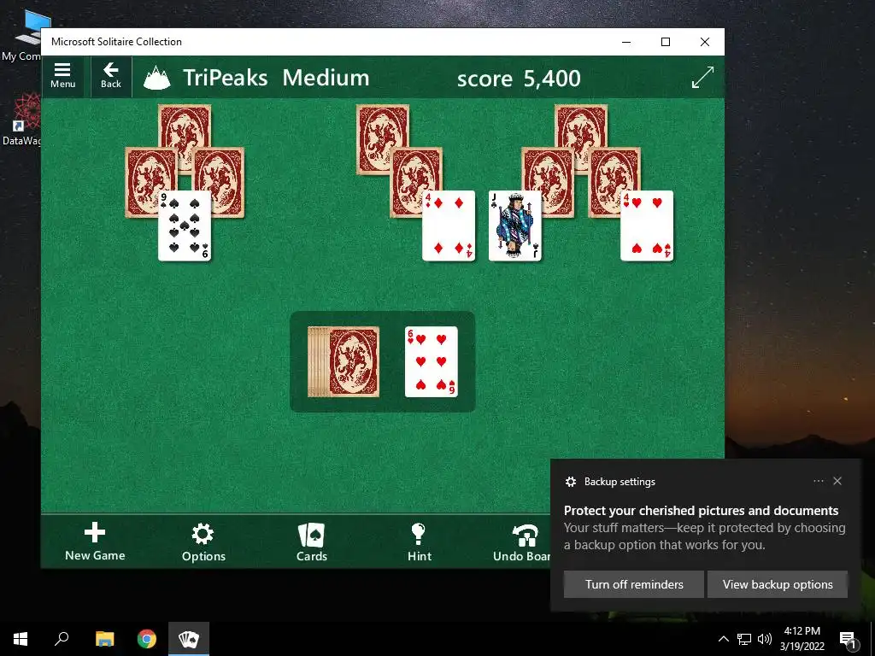Request a Hint with lightbulb icon
The width and height of the screenshot is (875, 656).
coord(419,542)
